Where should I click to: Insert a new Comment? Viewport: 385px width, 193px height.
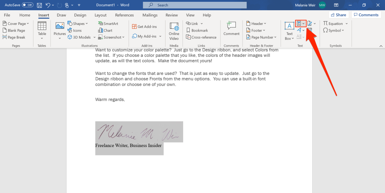(231, 30)
